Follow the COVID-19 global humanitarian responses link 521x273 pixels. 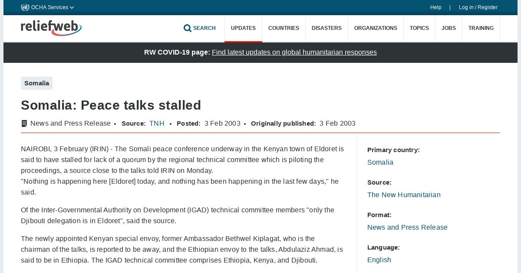[294, 52]
